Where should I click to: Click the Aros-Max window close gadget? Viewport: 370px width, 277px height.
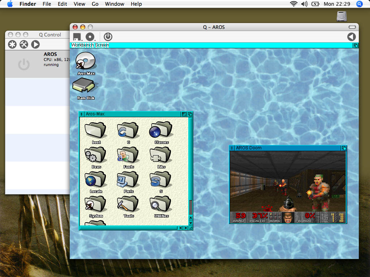click(81, 114)
